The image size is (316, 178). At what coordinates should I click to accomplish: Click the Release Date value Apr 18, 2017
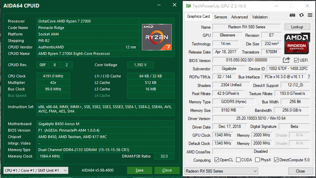pyautogui.click(x=226, y=52)
